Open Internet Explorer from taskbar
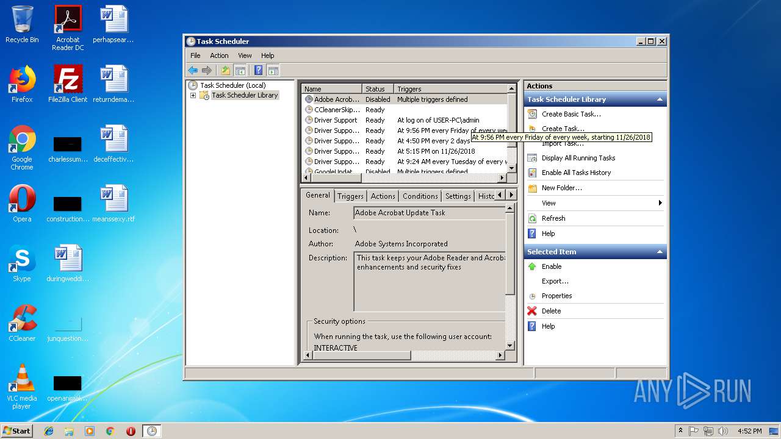This screenshot has height=439, width=781. pyautogui.click(x=49, y=431)
